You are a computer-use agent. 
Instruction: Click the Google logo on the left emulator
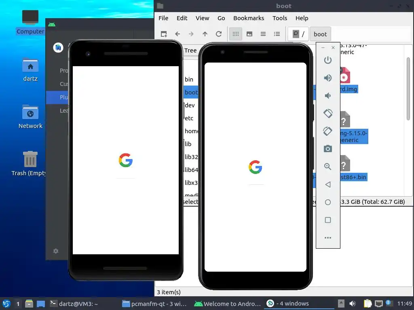125,160
